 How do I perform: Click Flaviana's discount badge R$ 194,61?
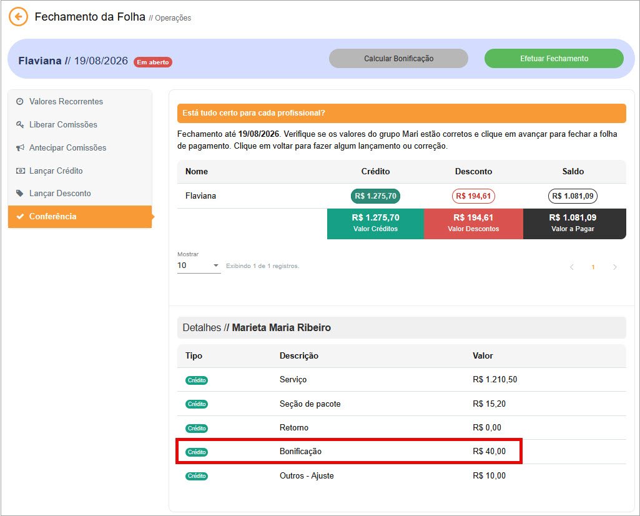point(473,196)
